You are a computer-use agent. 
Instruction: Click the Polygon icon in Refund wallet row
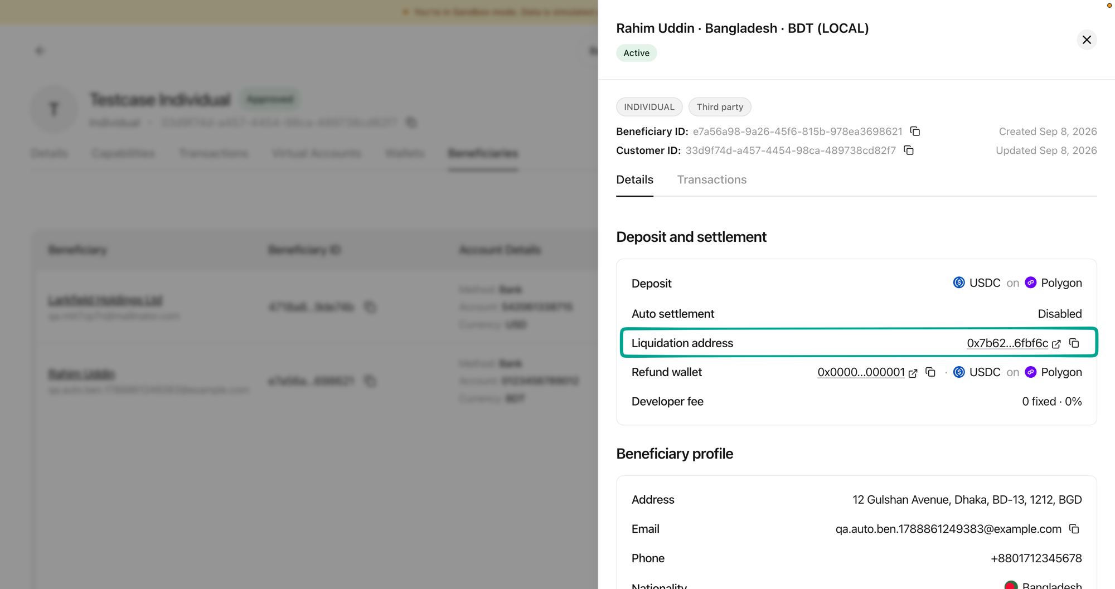[x=1031, y=372]
